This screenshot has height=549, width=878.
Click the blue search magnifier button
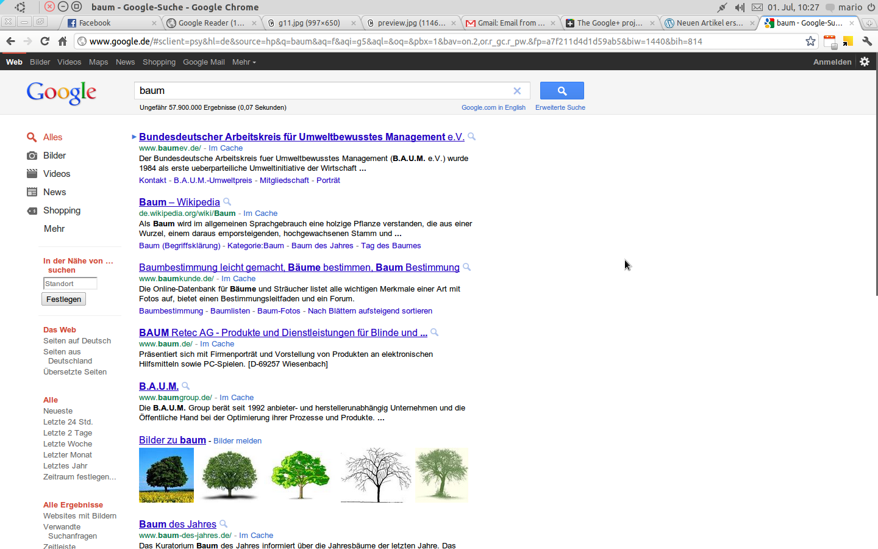pyautogui.click(x=562, y=91)
